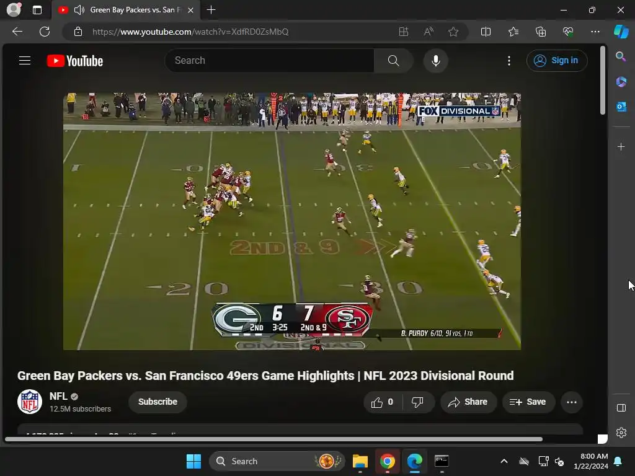Close the Green Bay Packers tab

pyautogui.click(x=190, y=10)
